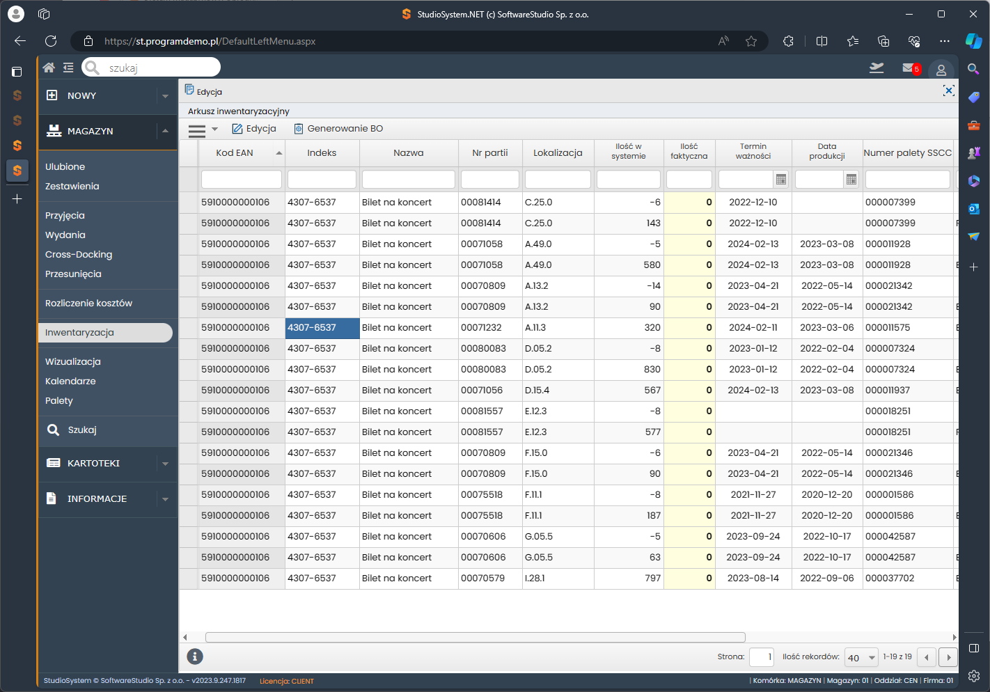Open Przyjęcia menu item
990x692 pixels.
click(65, 216)
